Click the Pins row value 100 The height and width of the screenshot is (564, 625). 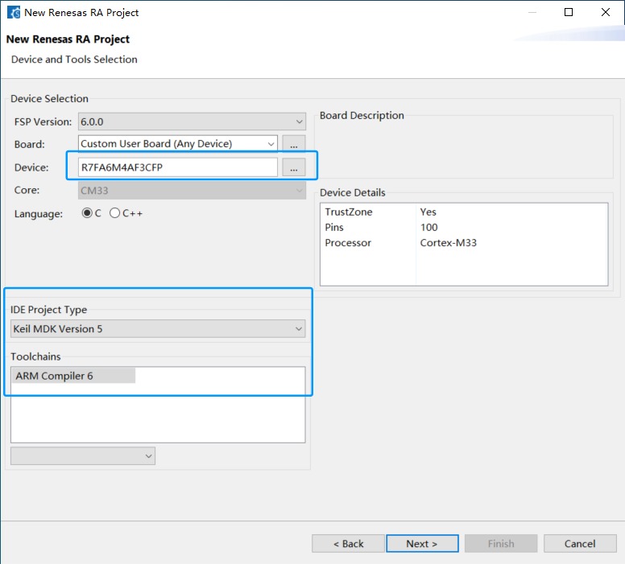coord(429,228)
